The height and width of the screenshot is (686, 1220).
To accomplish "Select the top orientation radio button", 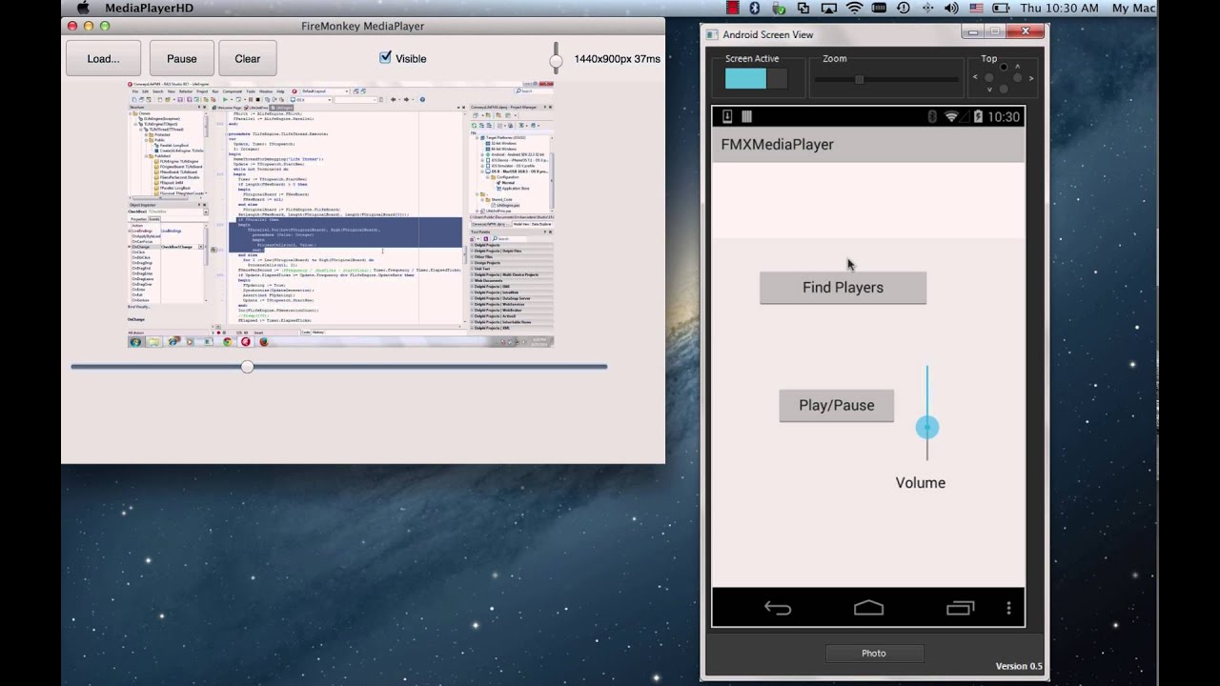I will tap(1003, 69).
